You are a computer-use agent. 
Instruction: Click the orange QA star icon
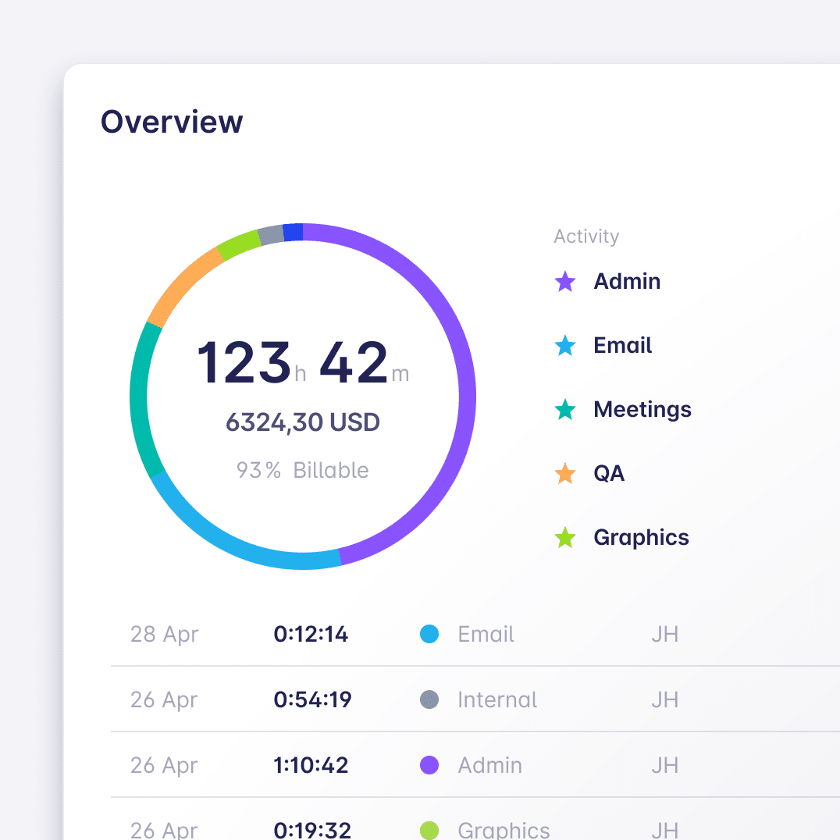564,474
